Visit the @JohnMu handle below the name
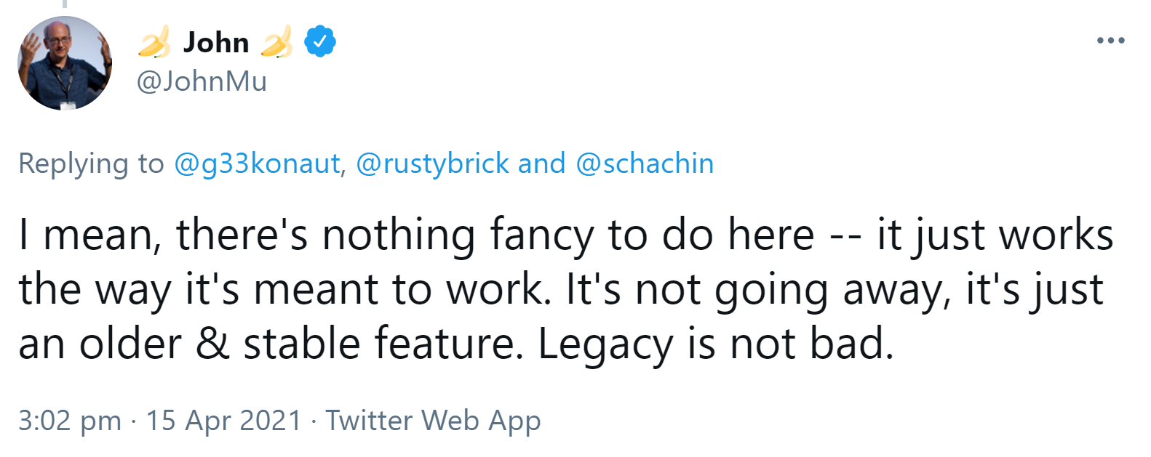 (202, 81)
